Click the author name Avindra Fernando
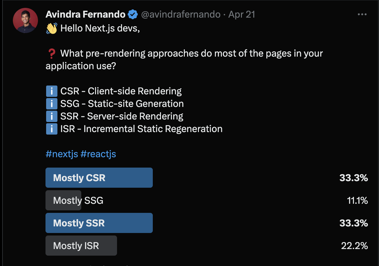Image resolution: width=379 pixels, height=266 pixels. click(85, 14)
